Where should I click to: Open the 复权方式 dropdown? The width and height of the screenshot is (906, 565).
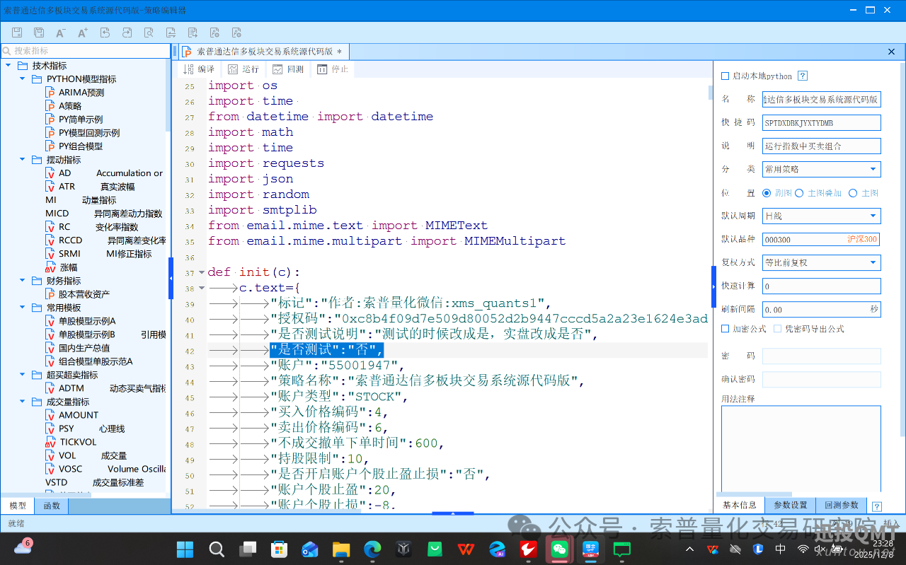coord(821,262)
